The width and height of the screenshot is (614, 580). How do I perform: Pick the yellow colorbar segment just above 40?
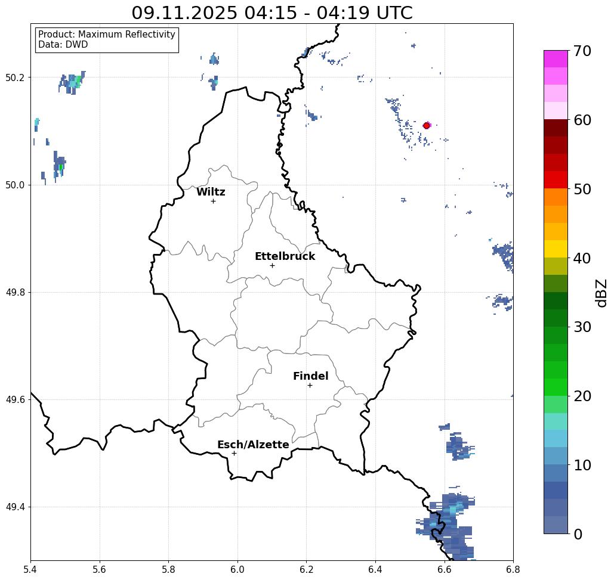click(556, 249)
